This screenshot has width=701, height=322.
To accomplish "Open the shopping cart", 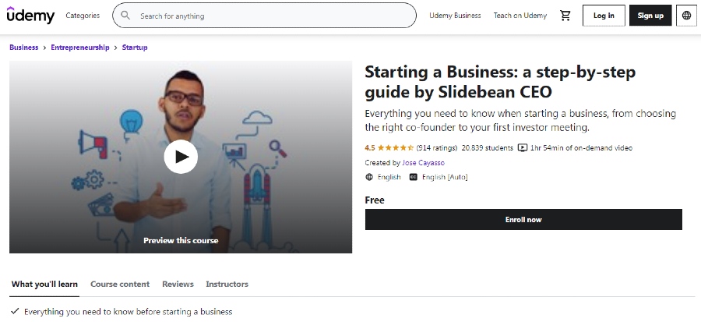I will click(565, 15).
